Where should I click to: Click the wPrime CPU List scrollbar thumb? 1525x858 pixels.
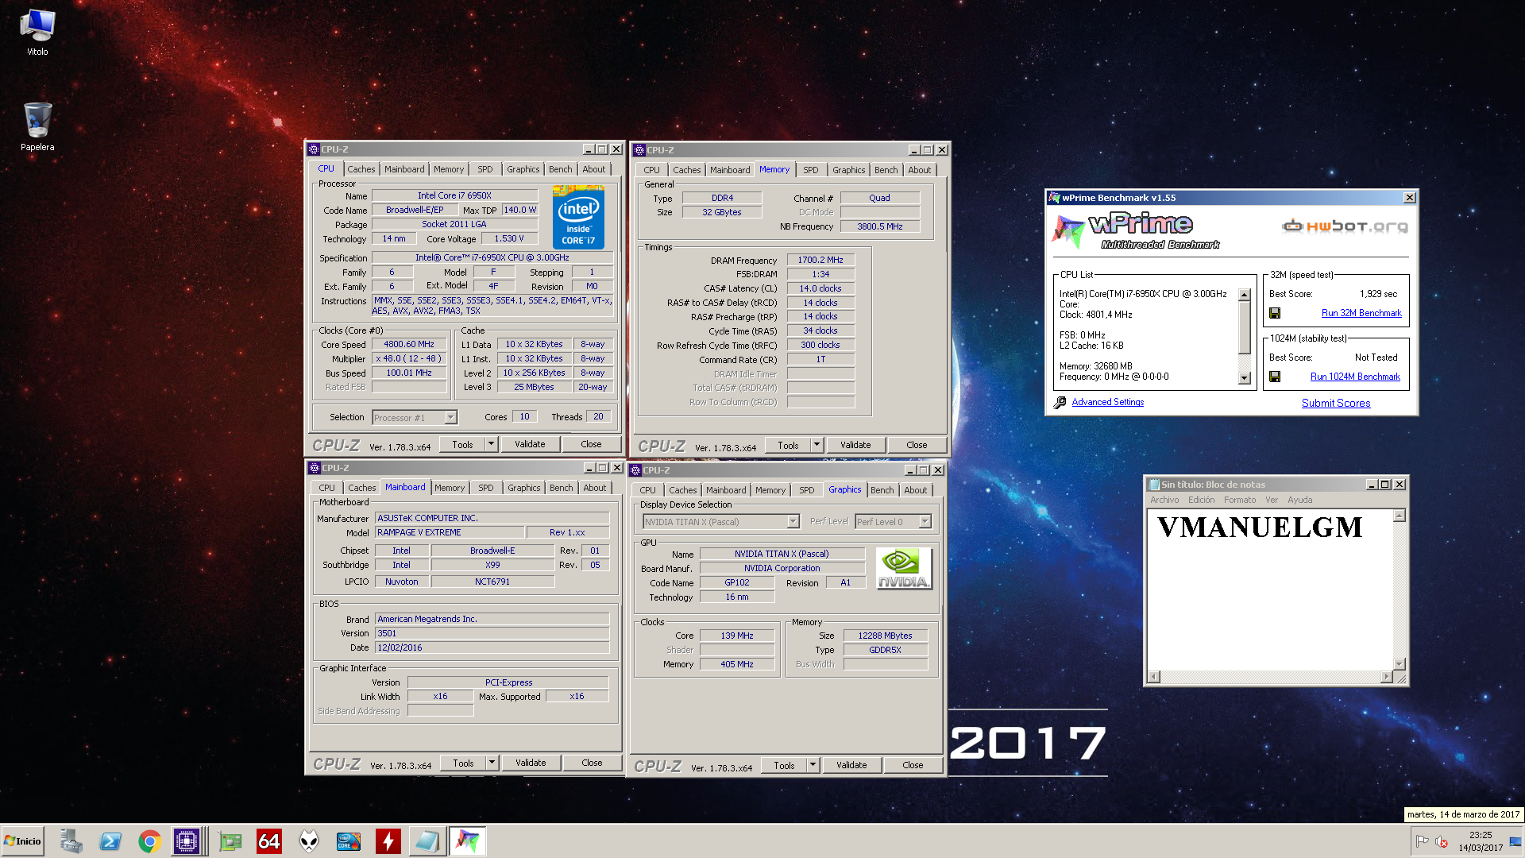pos(1245,327)
